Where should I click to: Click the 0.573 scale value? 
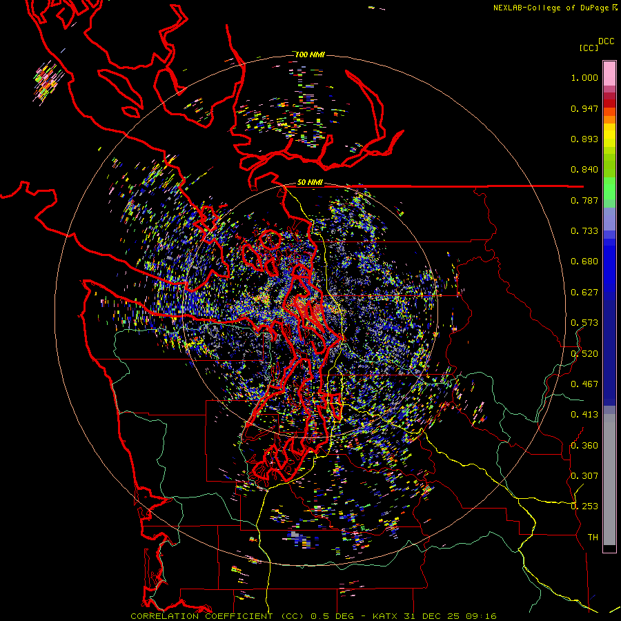coord(584,323)
